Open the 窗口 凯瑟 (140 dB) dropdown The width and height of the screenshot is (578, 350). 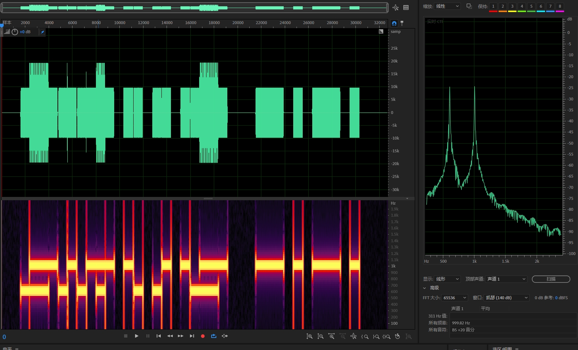tap(506, 298)
